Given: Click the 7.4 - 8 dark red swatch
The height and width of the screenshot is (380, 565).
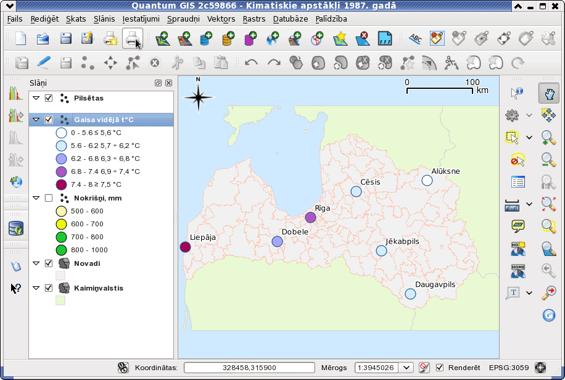Looking at the screenshot, I should tap(61, 184).
